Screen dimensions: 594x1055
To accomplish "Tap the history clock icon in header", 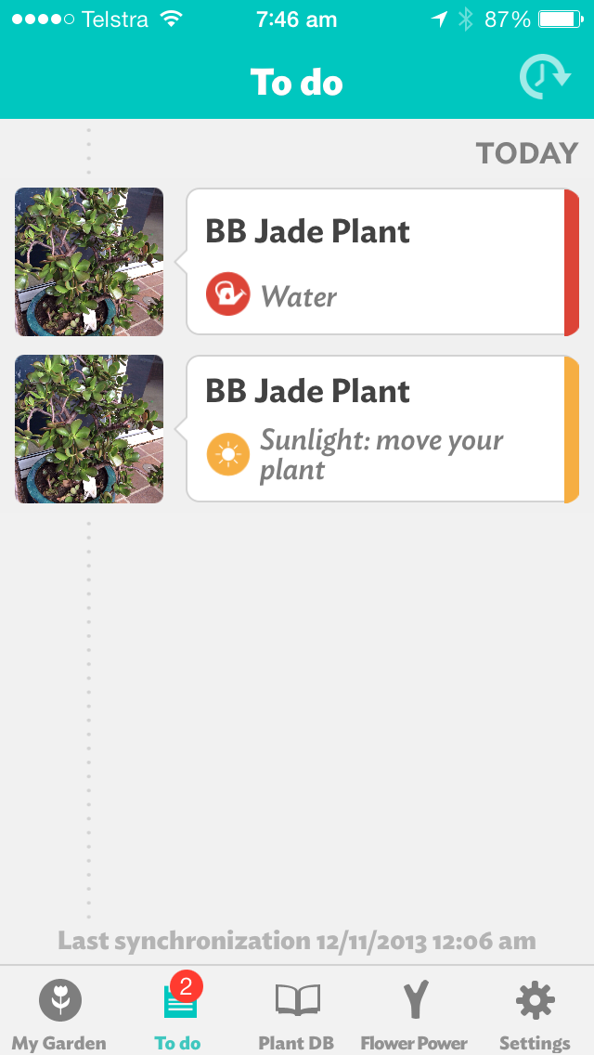I will tap(544, 79).
